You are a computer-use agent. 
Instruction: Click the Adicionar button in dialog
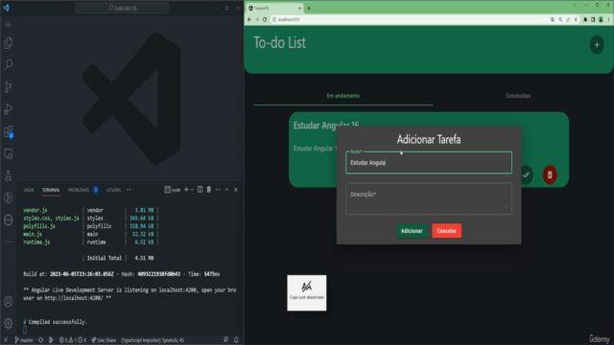pos(412,231)
